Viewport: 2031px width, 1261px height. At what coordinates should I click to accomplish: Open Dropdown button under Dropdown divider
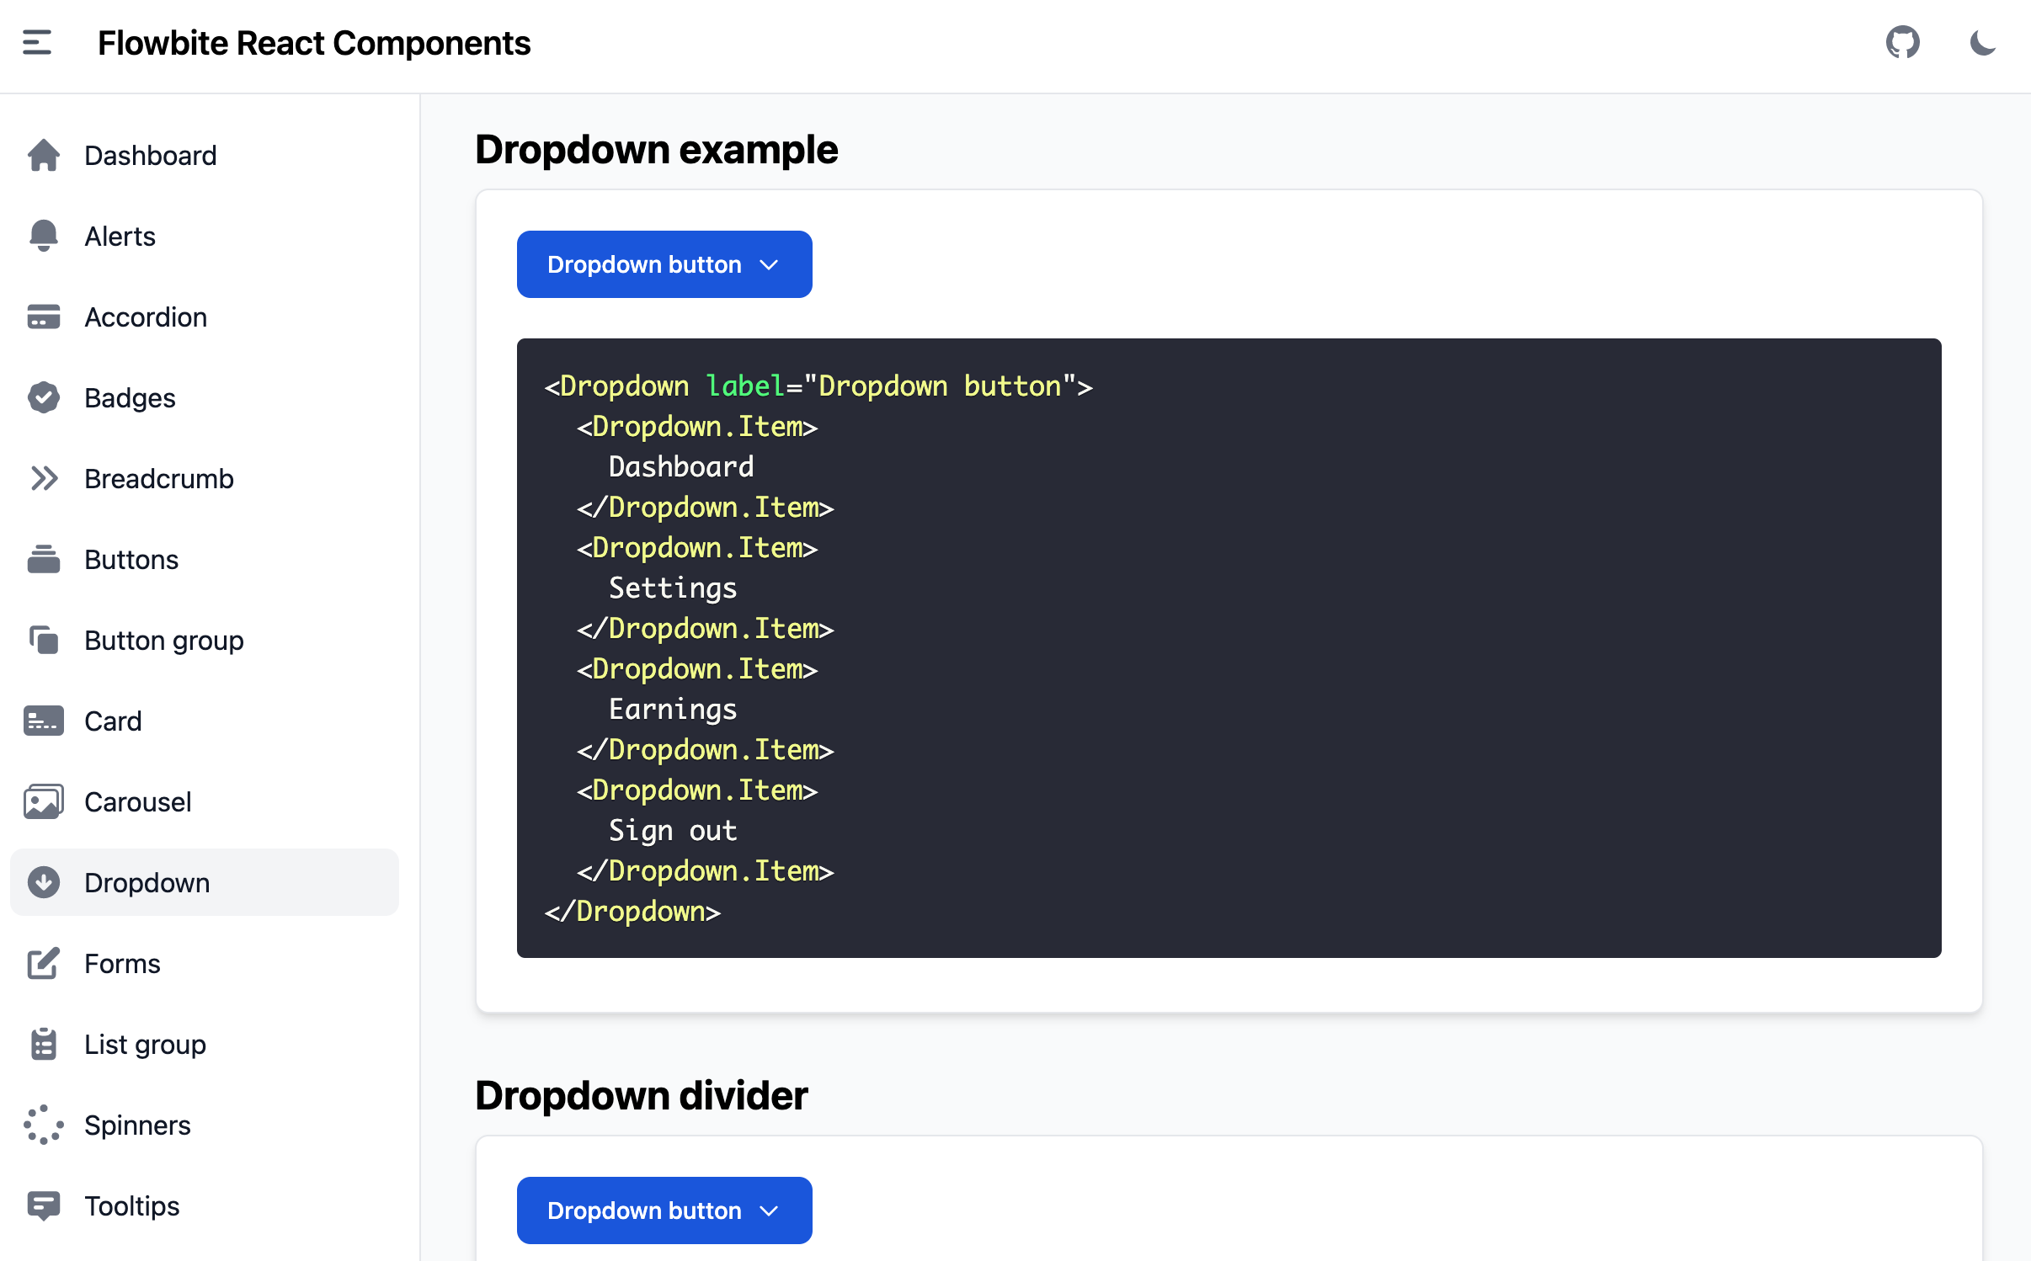tap(664, 1210)
